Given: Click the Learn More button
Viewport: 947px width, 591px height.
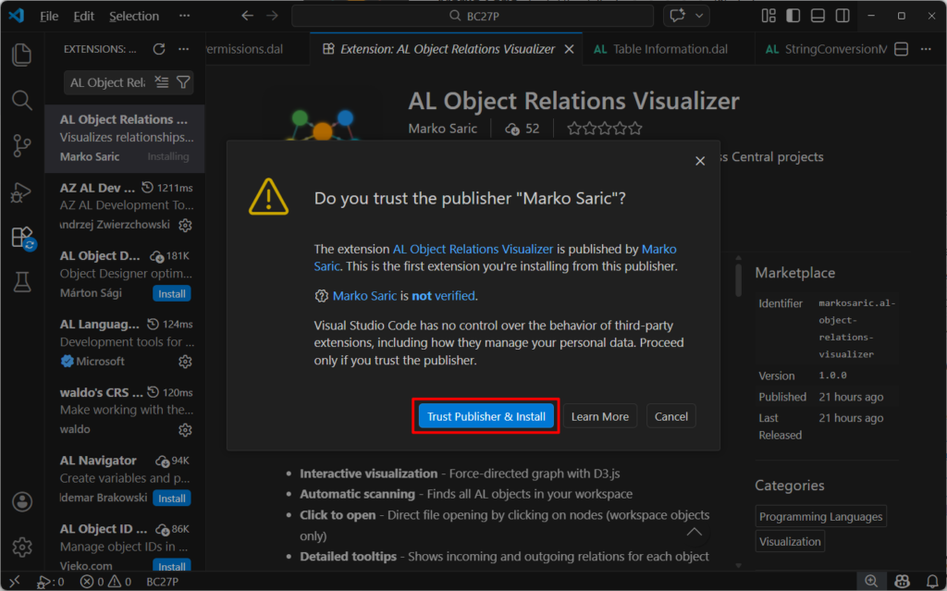Looking at the screenshot, I should (599, 416).
